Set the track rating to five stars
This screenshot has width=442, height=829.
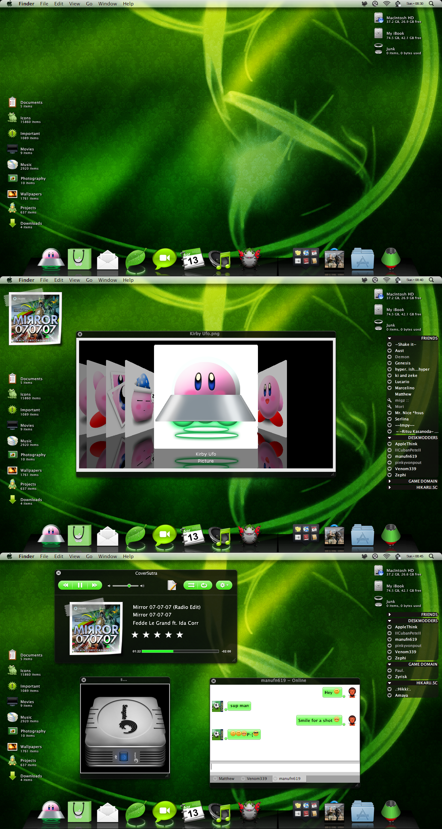pos(180,635)
